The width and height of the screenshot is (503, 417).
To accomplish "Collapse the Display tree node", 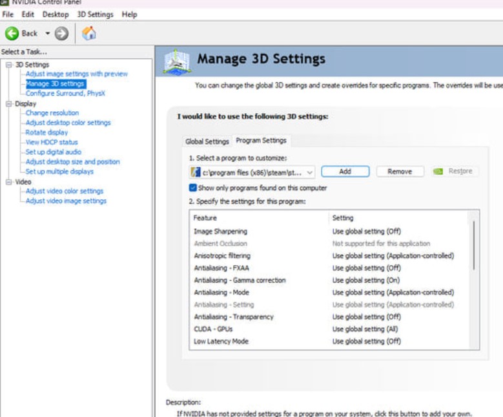I will tap(9, 103).
